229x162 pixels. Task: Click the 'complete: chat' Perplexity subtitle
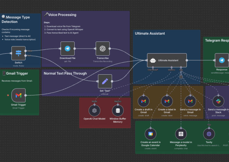point(181,148)
